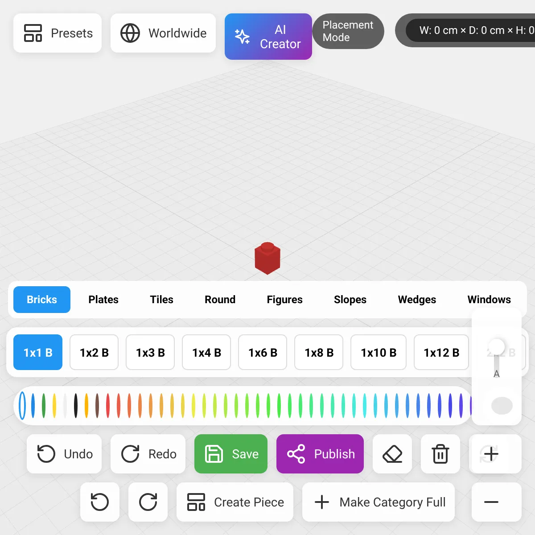Switch to the Wedges category tab
Image resolution: width=535 pixels, height=535 pixels.
(417, 300)
